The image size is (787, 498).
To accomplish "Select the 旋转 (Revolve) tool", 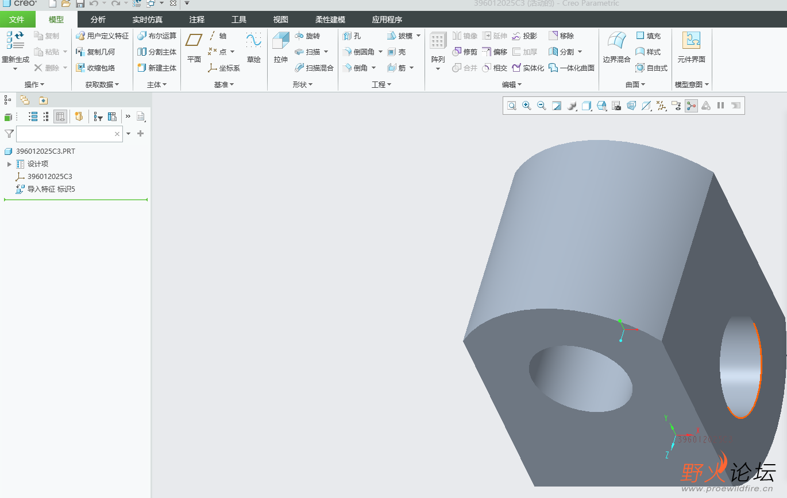I will (307, 36).
